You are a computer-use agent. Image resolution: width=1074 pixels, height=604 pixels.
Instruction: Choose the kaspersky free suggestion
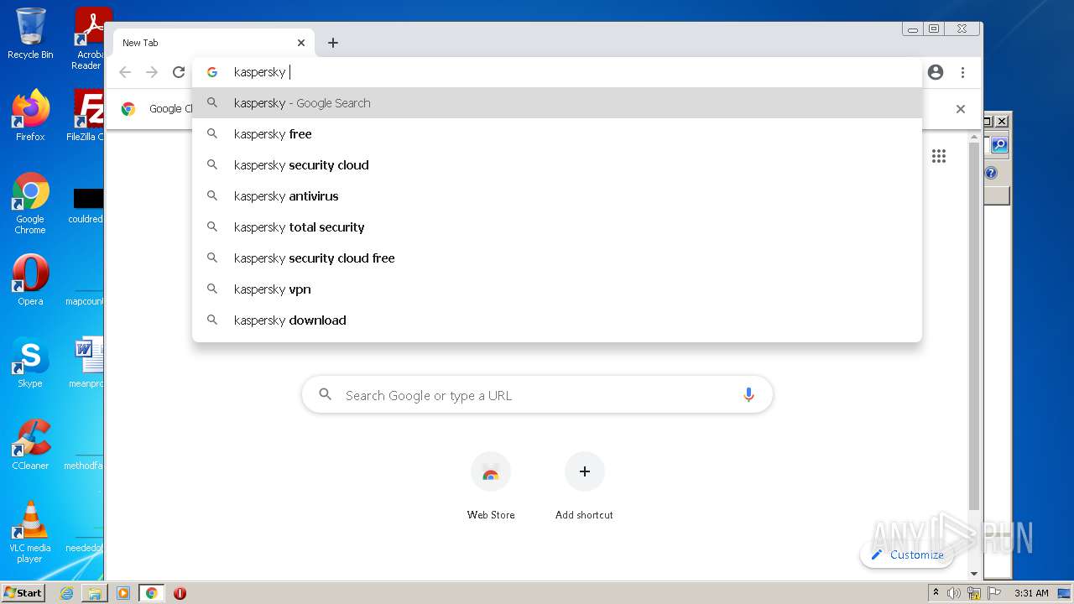click(557, 134)
